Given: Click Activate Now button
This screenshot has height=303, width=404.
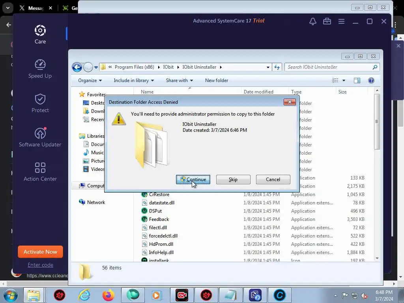Looking at the screenshot, I should (41, 252).
